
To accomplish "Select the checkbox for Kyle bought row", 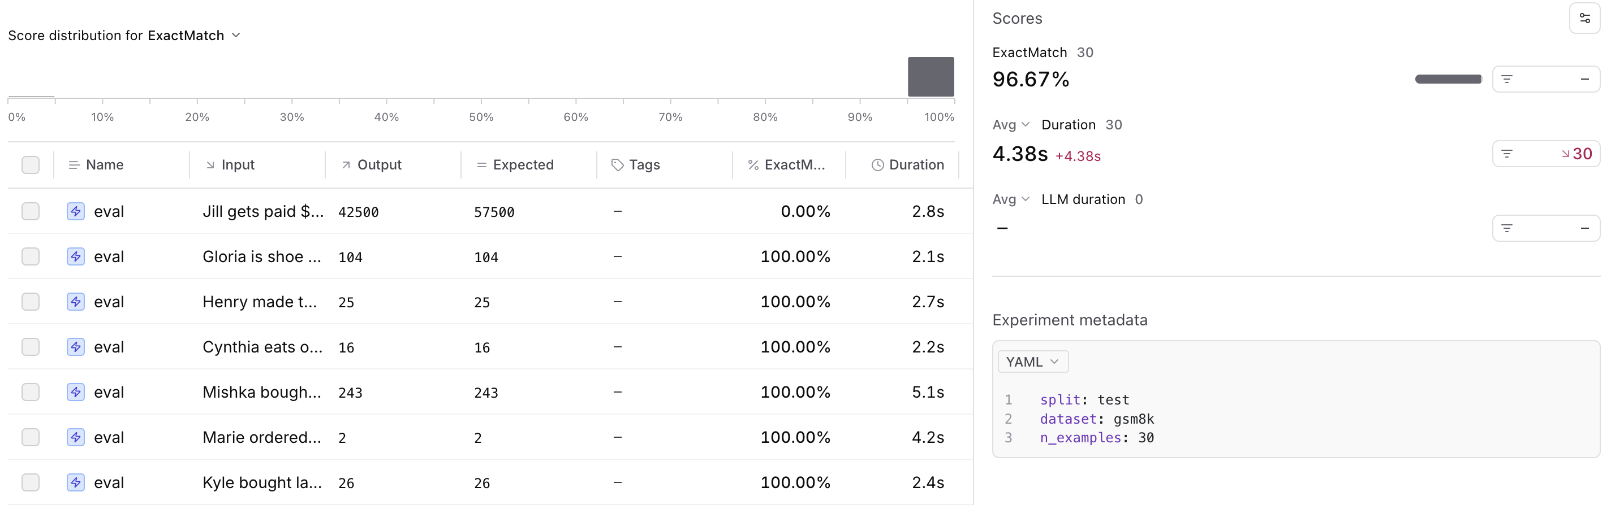I will click(31, 482).
